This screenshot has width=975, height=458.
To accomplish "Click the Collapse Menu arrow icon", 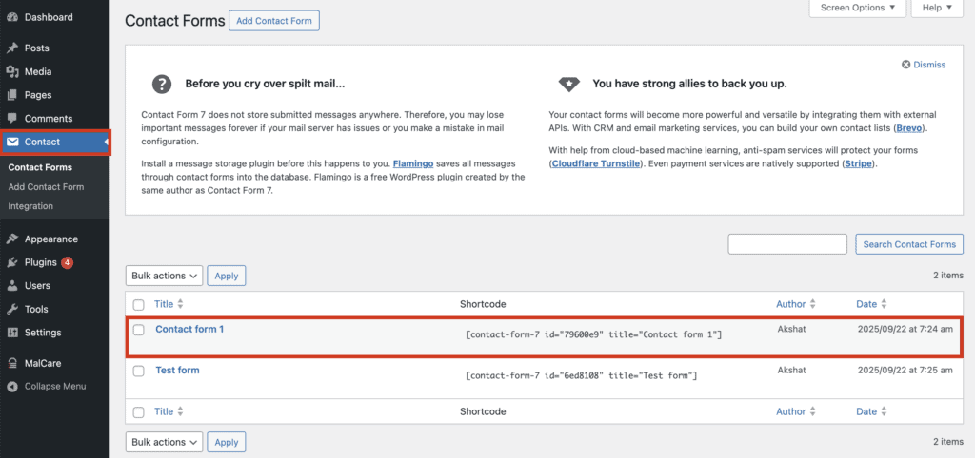I will [12, 387].
